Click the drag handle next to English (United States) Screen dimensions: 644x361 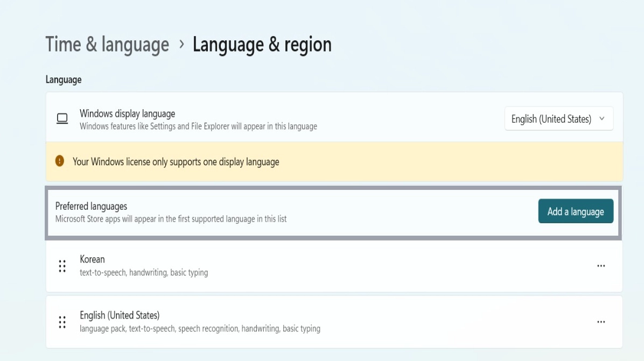click(63, 321)
